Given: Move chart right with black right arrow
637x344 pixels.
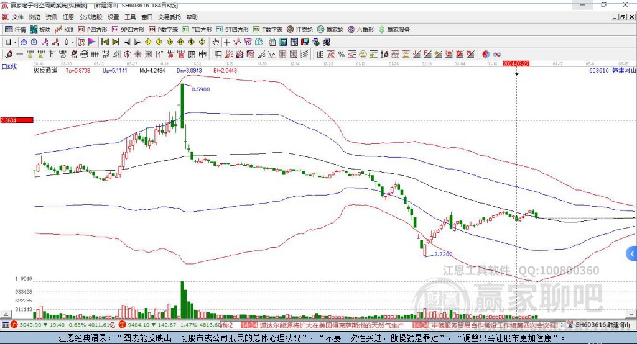Looking at the screenshot, I should click(137, 42).
